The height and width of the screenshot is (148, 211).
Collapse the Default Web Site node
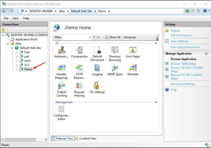[12, 48]
